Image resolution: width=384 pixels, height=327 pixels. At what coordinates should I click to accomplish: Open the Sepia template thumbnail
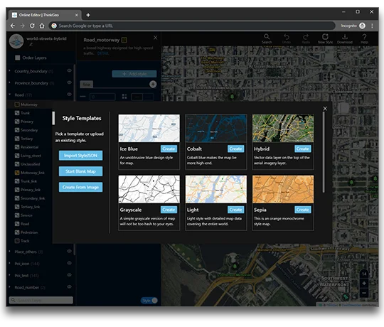coord(283,189)
